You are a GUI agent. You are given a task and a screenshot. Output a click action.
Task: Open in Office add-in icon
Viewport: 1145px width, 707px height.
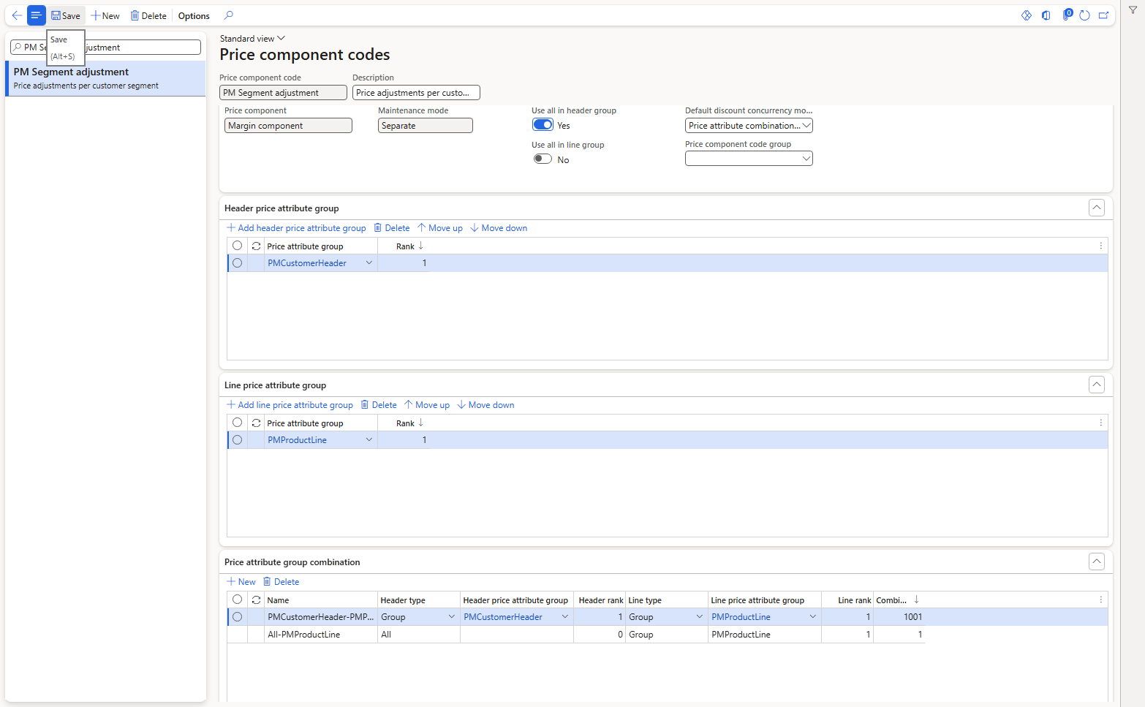tap(1046, 15)
